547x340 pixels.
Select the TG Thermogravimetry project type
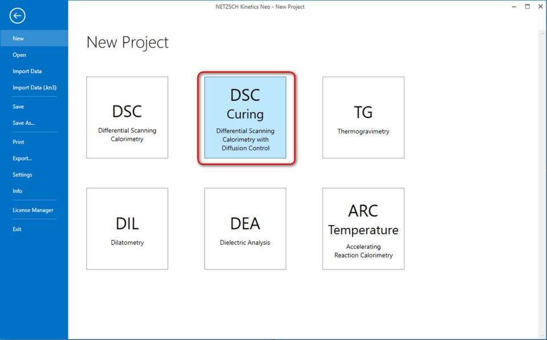[363, 117]
